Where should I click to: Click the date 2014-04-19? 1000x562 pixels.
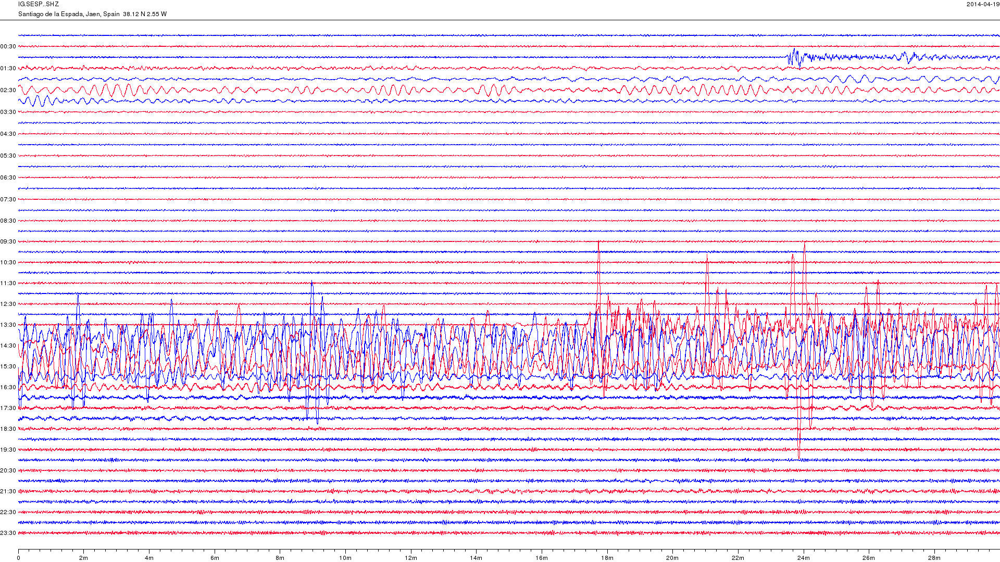983,4
